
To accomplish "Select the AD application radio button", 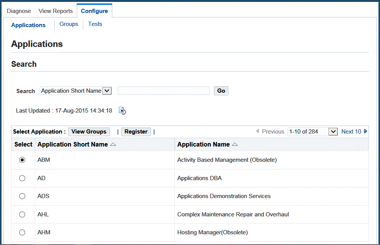I will (22, 178).
